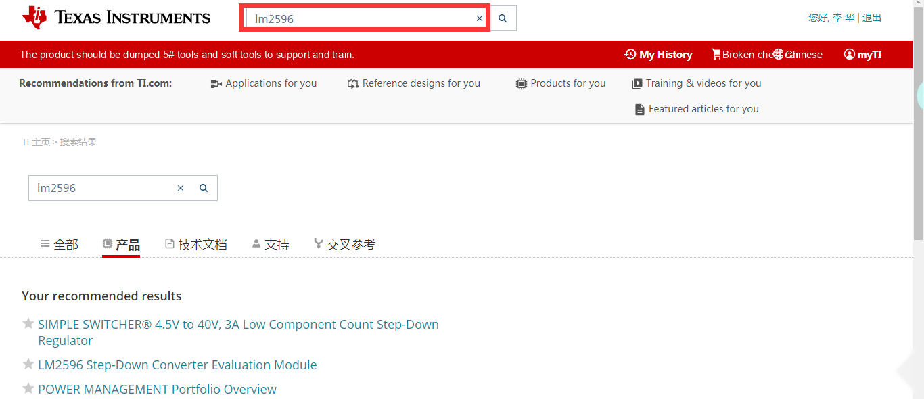Click the Texas Instruments logo
This screenshot has width=924, height=399.
[x=116, y=18]
